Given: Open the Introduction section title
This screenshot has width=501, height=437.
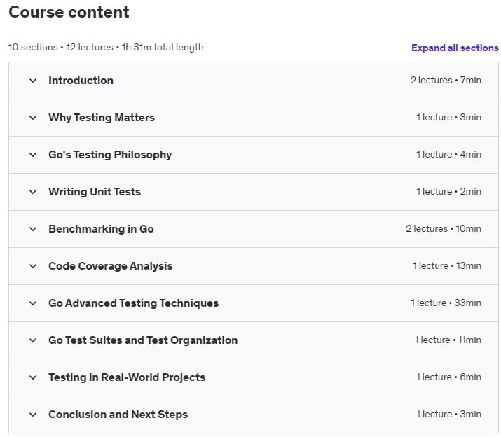Looking at the screenshot, I should pos(81,81).
